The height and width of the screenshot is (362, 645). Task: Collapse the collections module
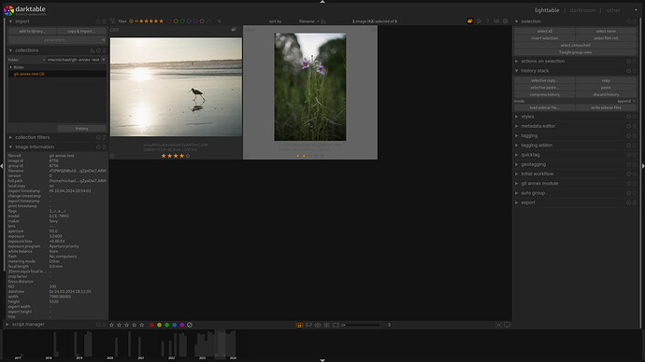tap(10, 50)
